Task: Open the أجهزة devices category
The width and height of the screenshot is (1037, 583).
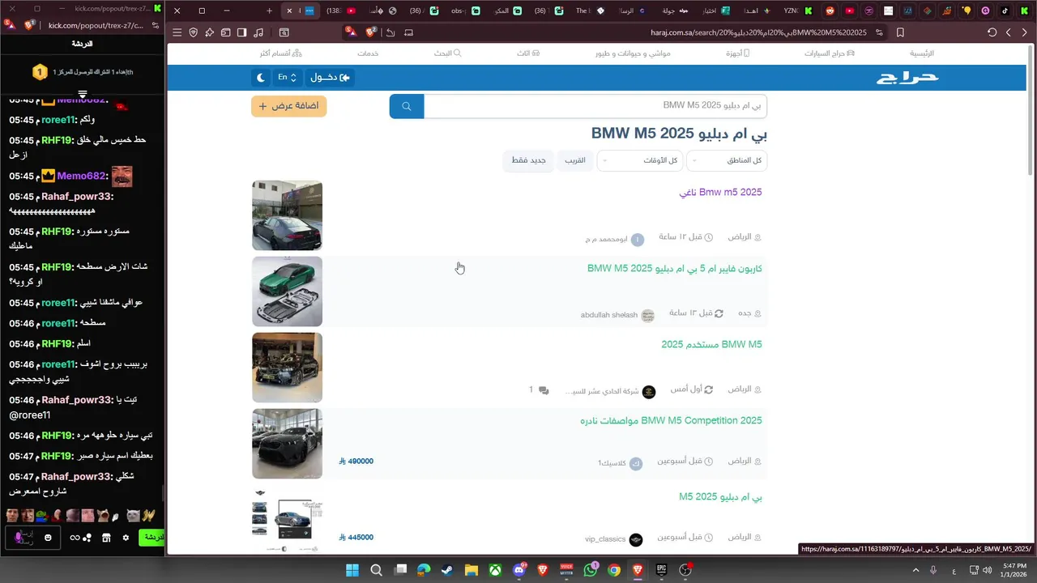Action: [x=737, y=53]
